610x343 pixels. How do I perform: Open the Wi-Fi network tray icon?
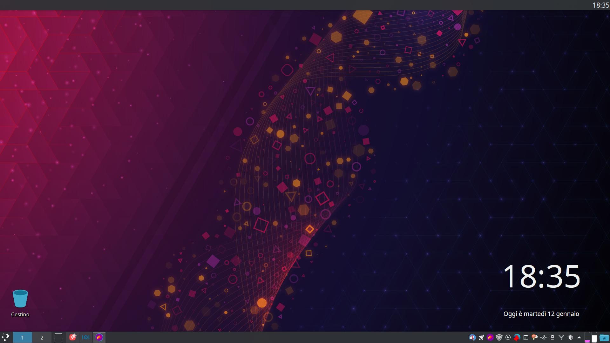click(x=561, y=337)
